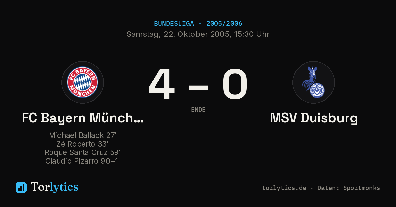Open the Torlytics brand name text
The image size is (396, 207).
click(54, 187)
